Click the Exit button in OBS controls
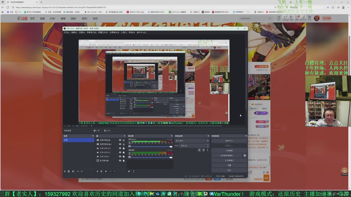Screen dimensions: 351x197 229,170
